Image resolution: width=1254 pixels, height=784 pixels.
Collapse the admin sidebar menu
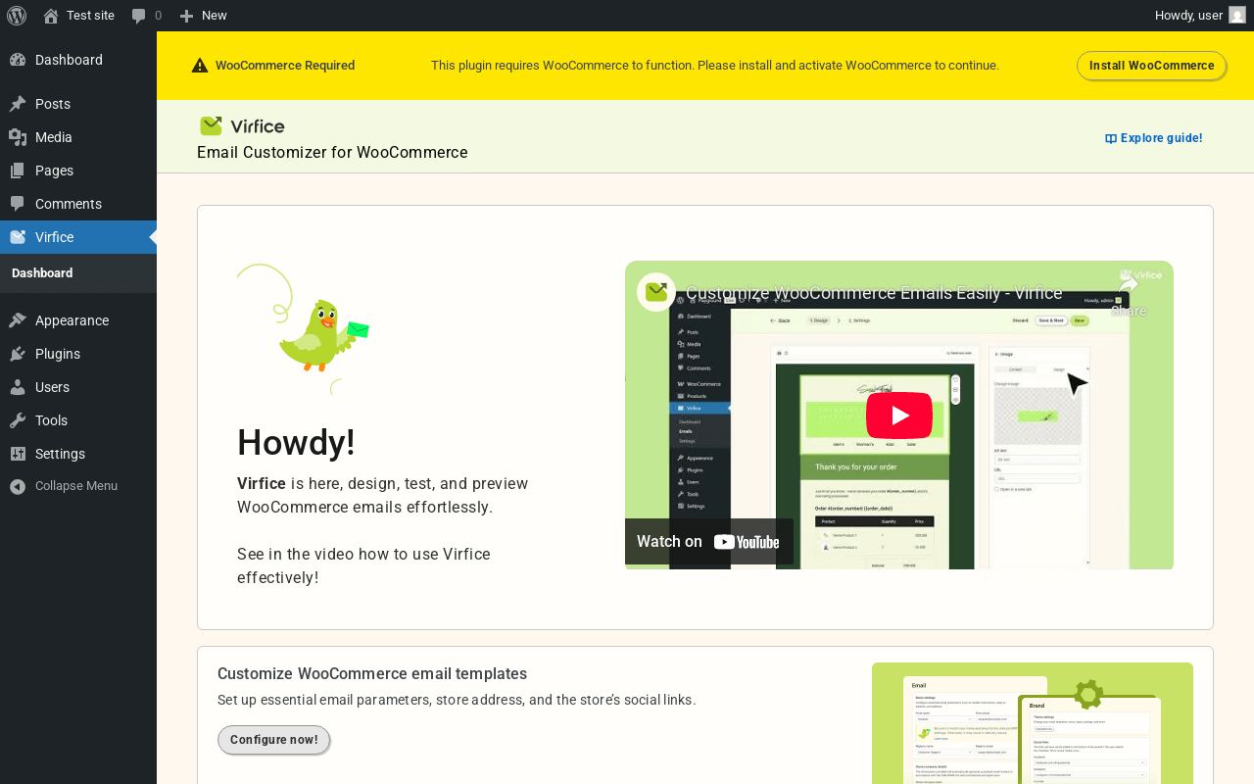tap(78, 486)
